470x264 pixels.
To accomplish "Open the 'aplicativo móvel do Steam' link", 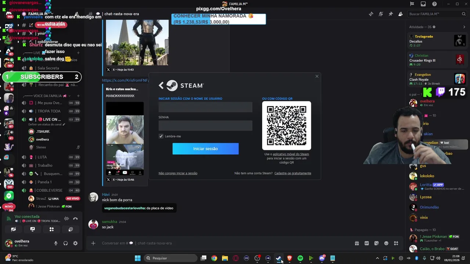I will point(291,154).
